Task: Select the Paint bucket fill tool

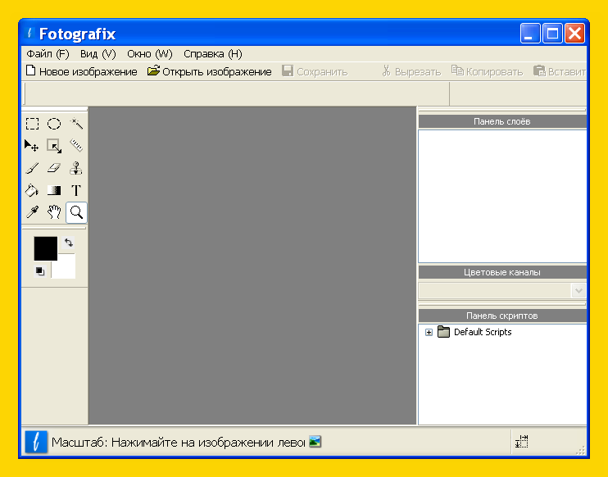Action: [32, 190]
